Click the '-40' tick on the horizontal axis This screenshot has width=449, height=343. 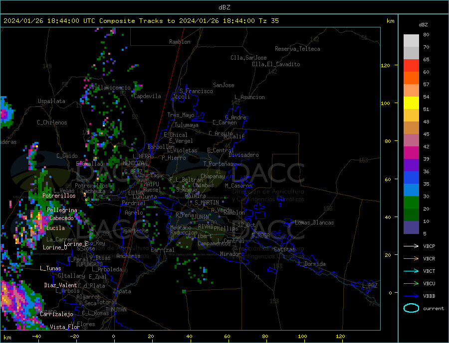[x=36, y=336]
